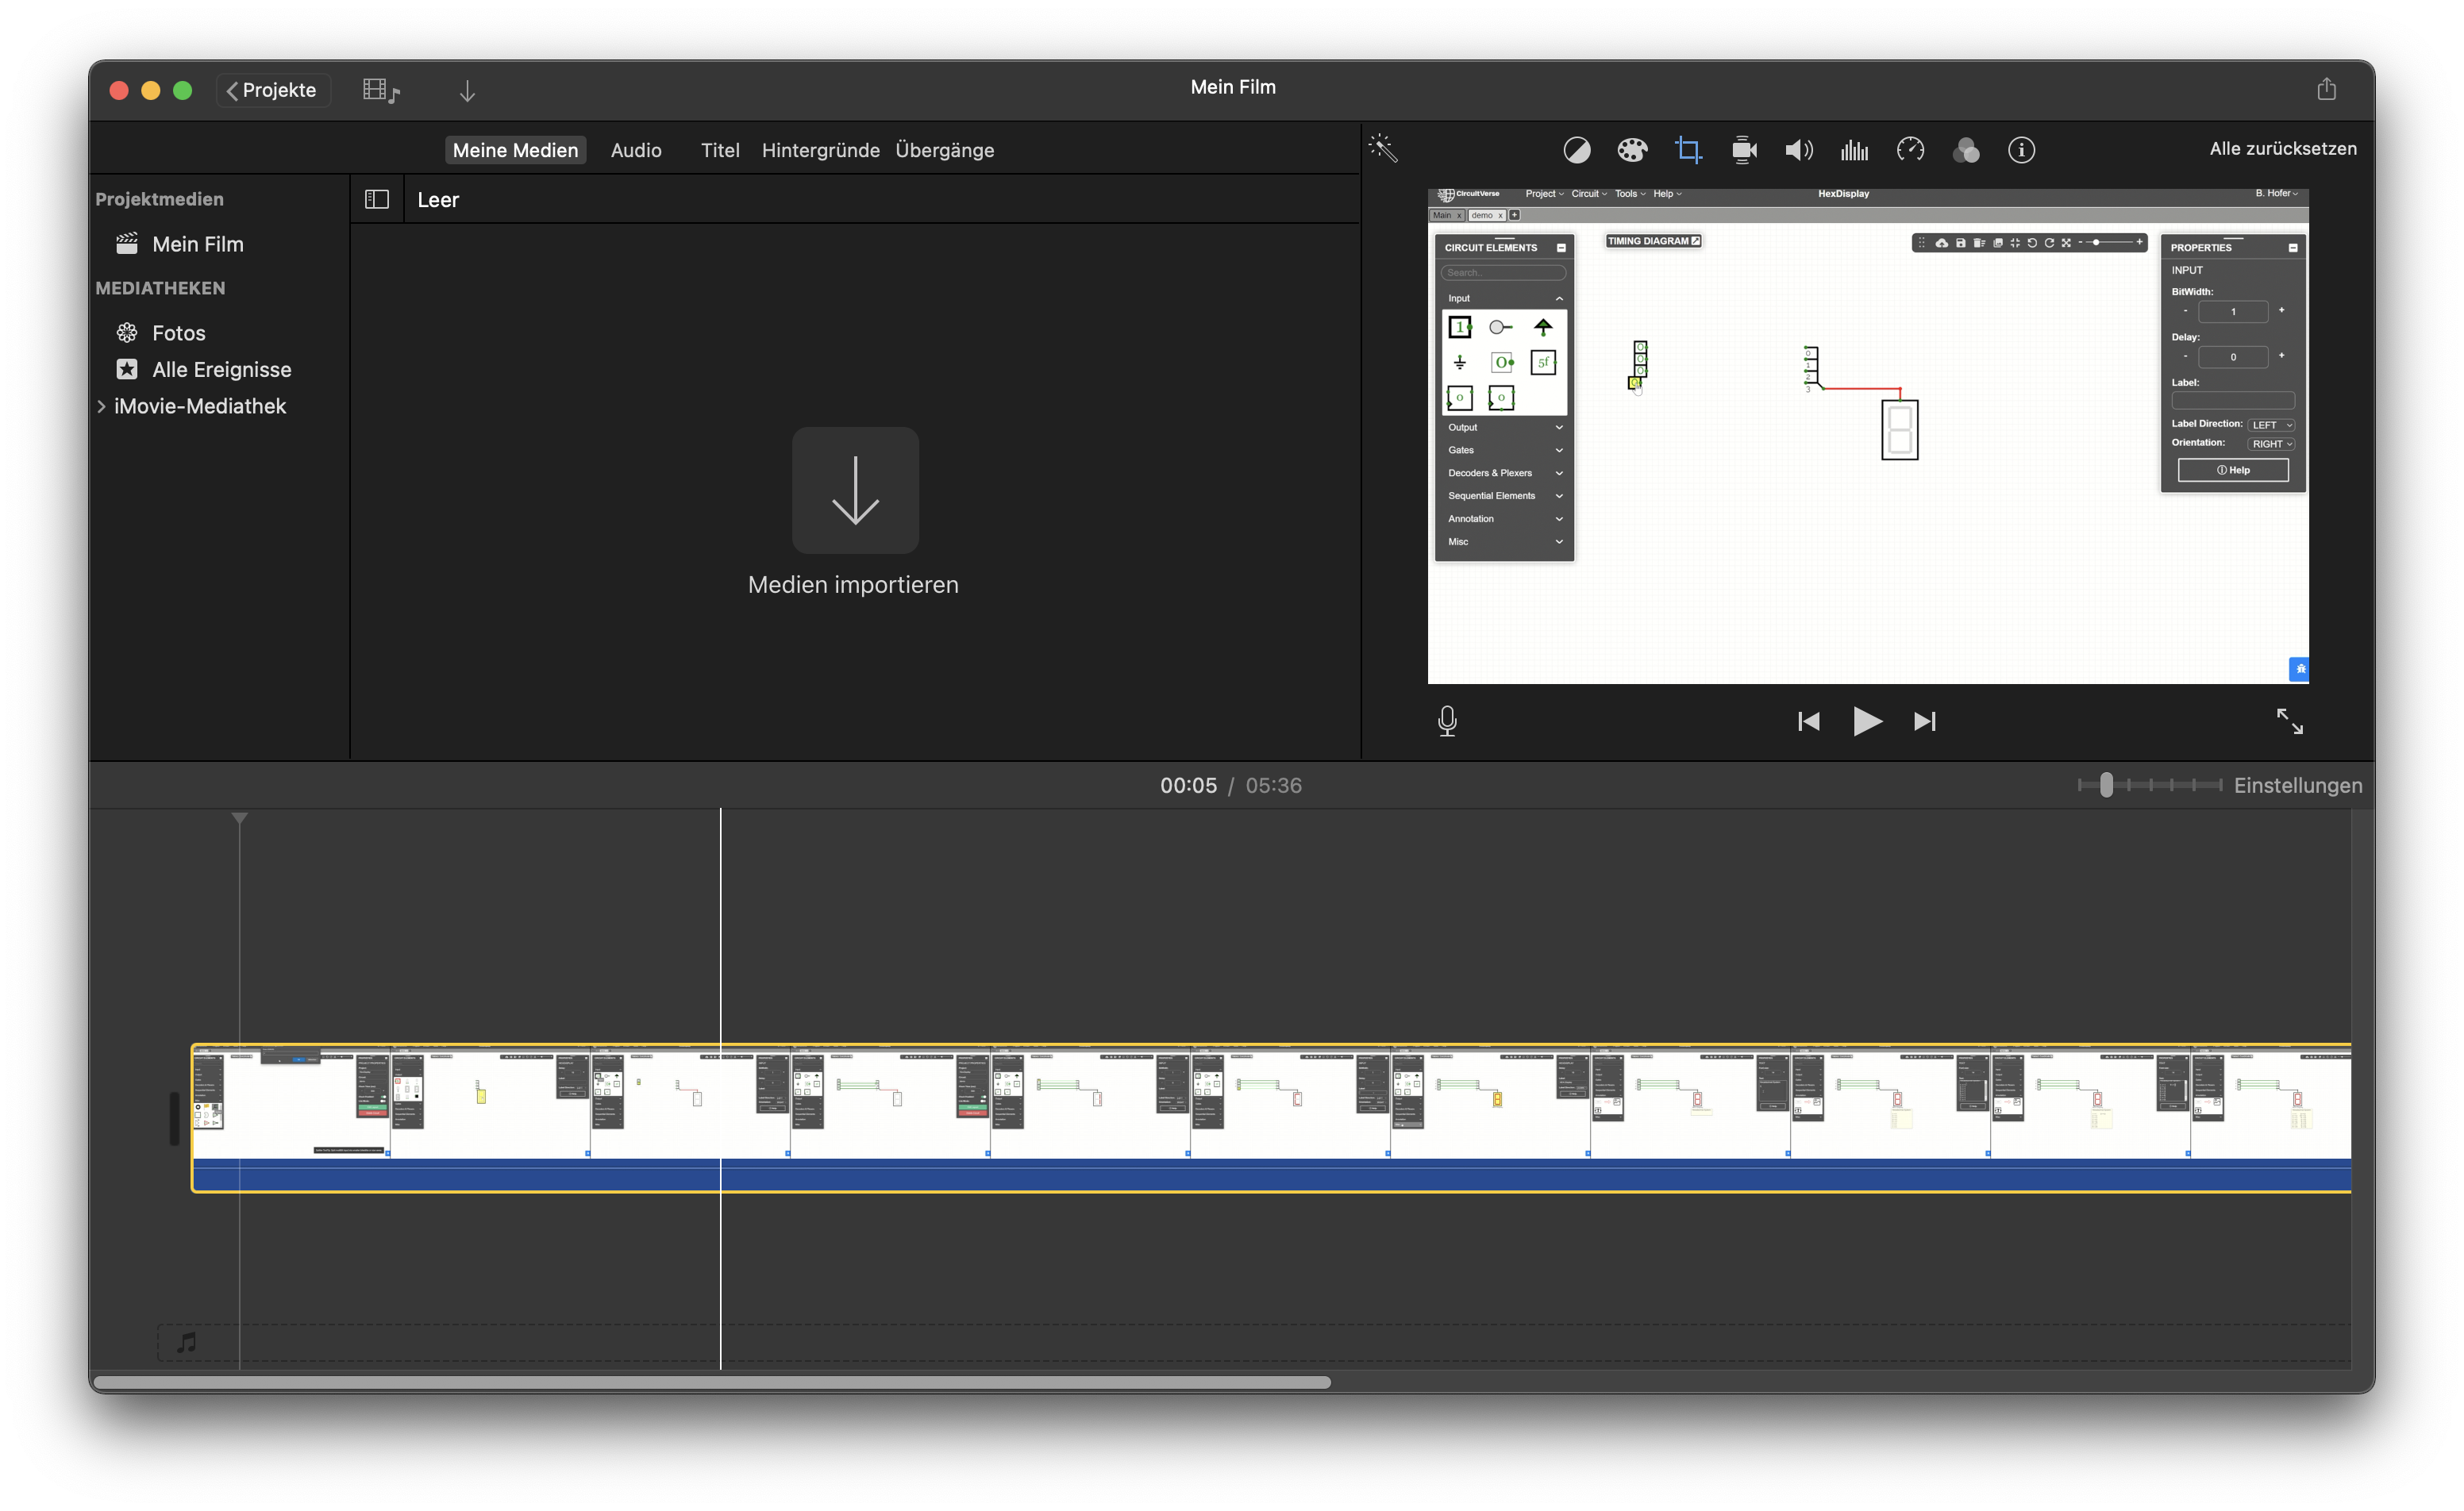The image size is (2464, 1511).
Task: Click the Projektmedien heading
Action: tap(159, 199)
